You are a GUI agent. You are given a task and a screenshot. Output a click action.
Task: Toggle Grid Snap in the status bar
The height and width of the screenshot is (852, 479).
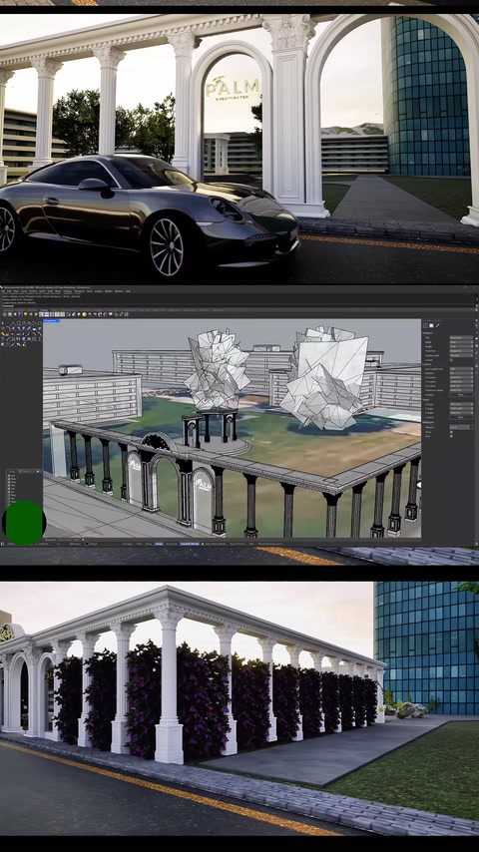127,544
